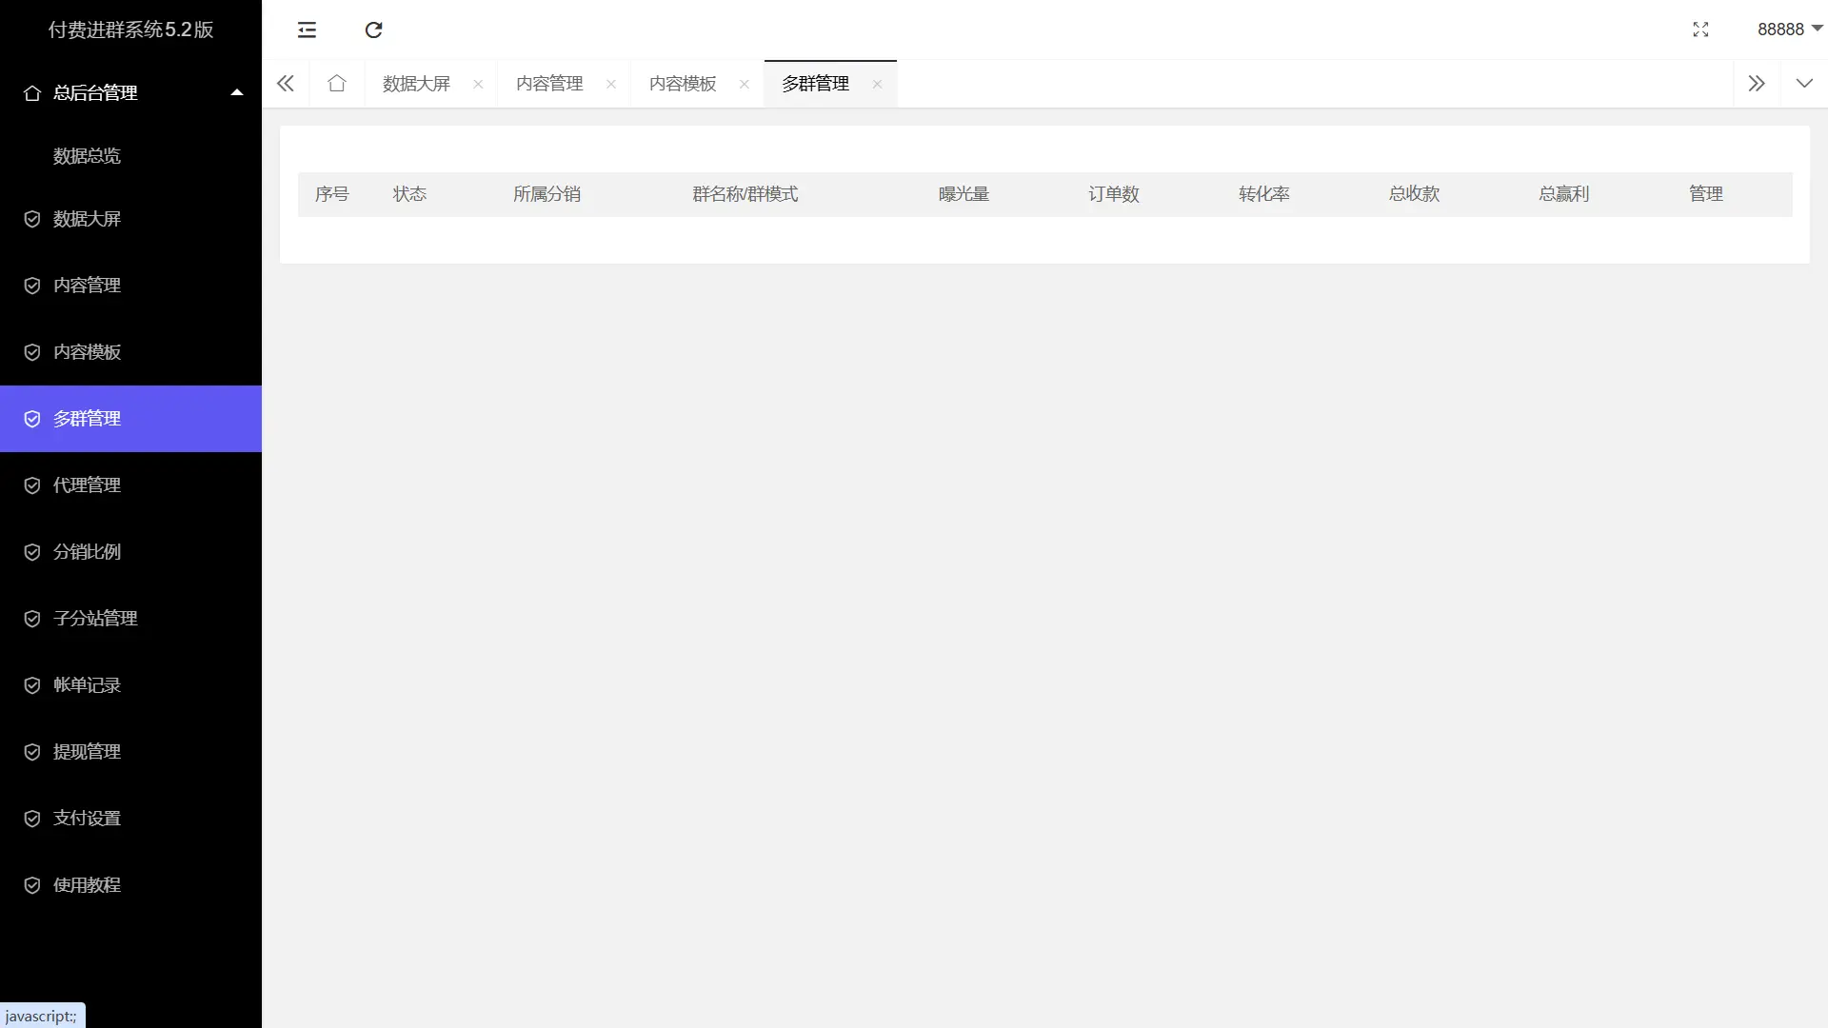Viewport: 1828px width, 1028px height.
Task: Collapse the sidebar with the menu icon
Action: pyautogui.click(x=307, y=30)
